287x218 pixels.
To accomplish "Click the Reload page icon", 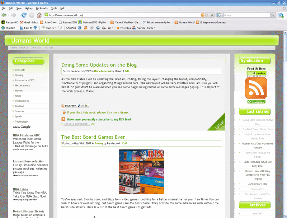I will click(x=24, y=15).
